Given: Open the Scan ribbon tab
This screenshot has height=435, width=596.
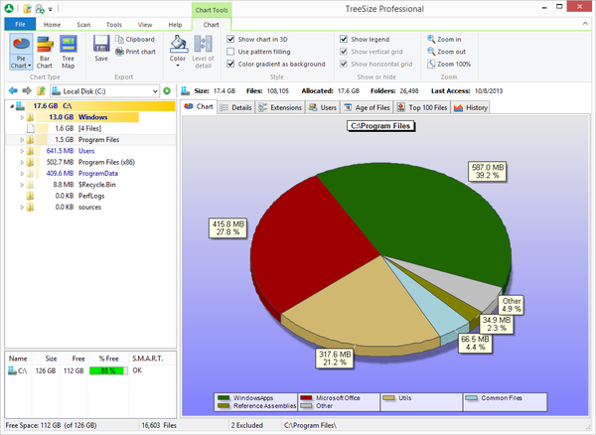Looking at the screenshot, I should [x=83, y=24].
